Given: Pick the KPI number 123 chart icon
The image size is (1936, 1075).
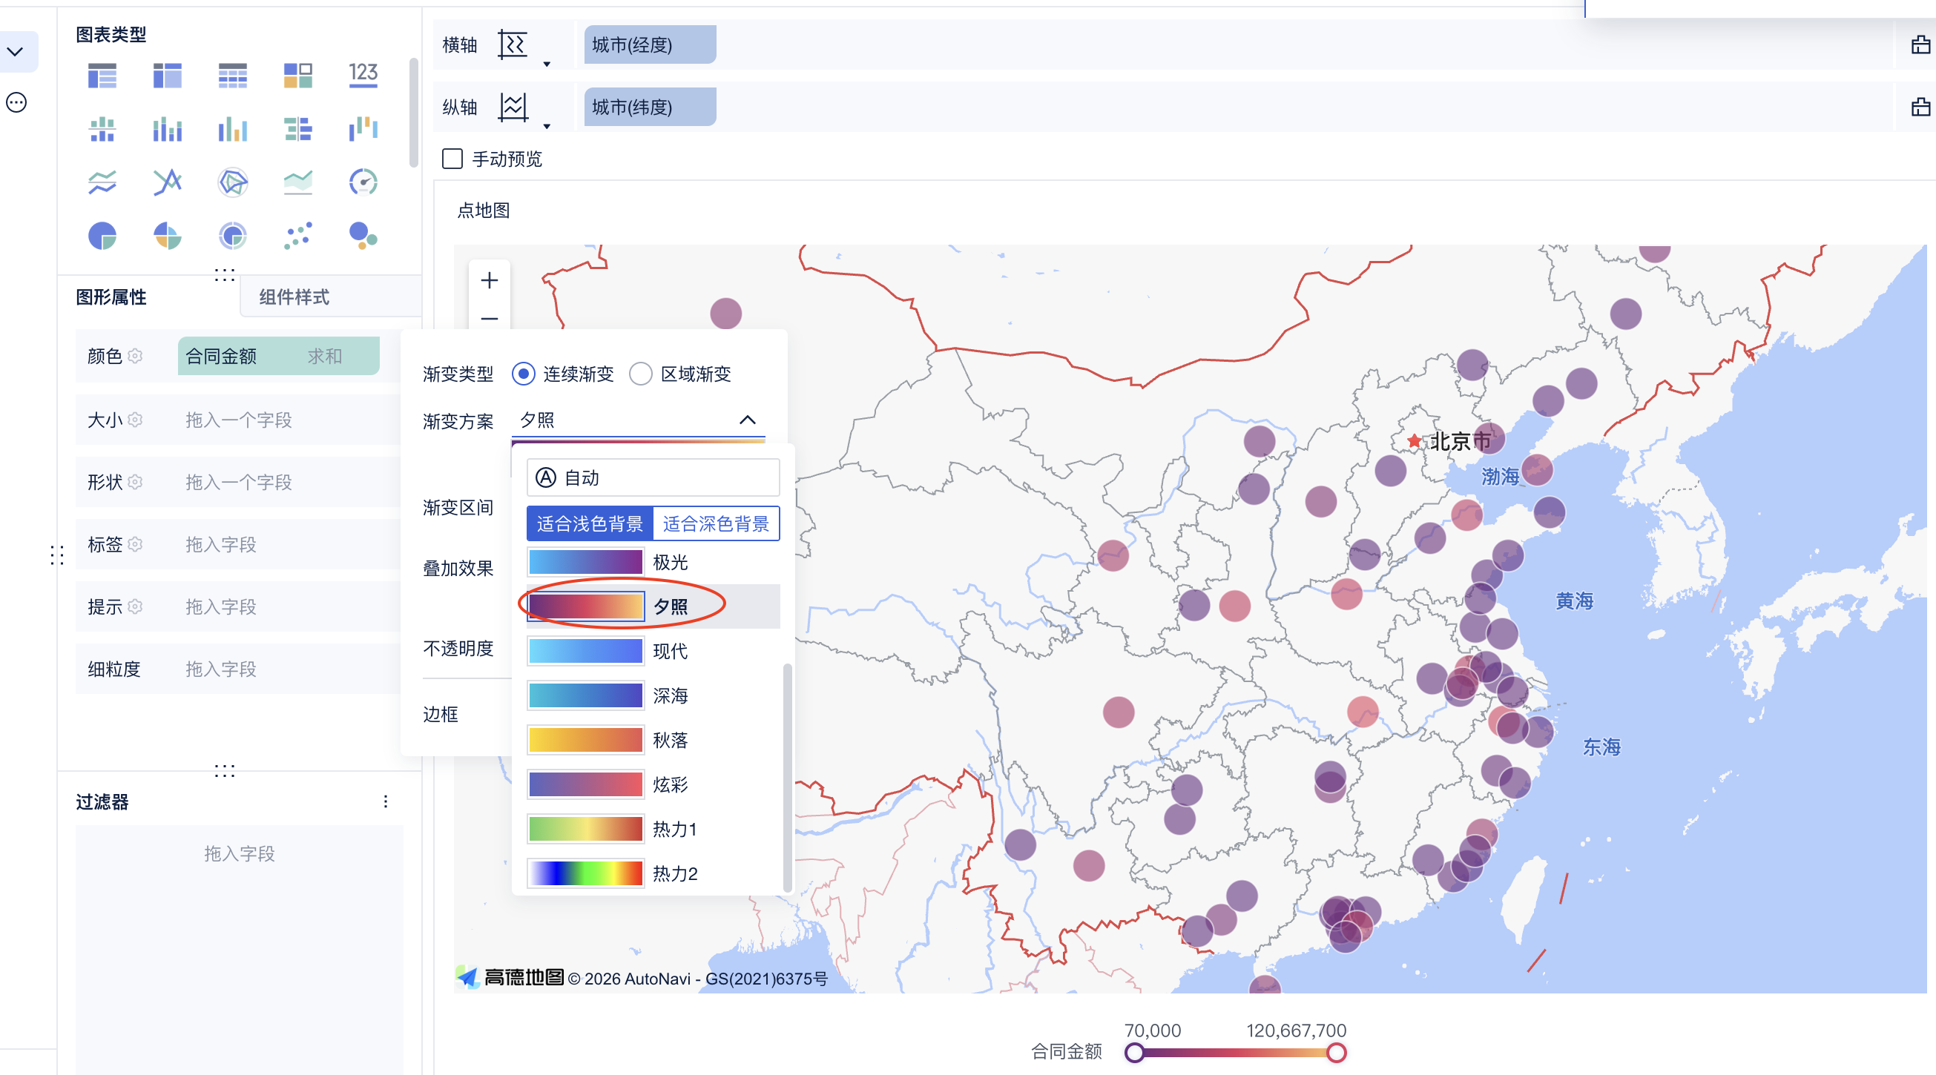Looking at the screenshot, I should click(x=363, y=74).
